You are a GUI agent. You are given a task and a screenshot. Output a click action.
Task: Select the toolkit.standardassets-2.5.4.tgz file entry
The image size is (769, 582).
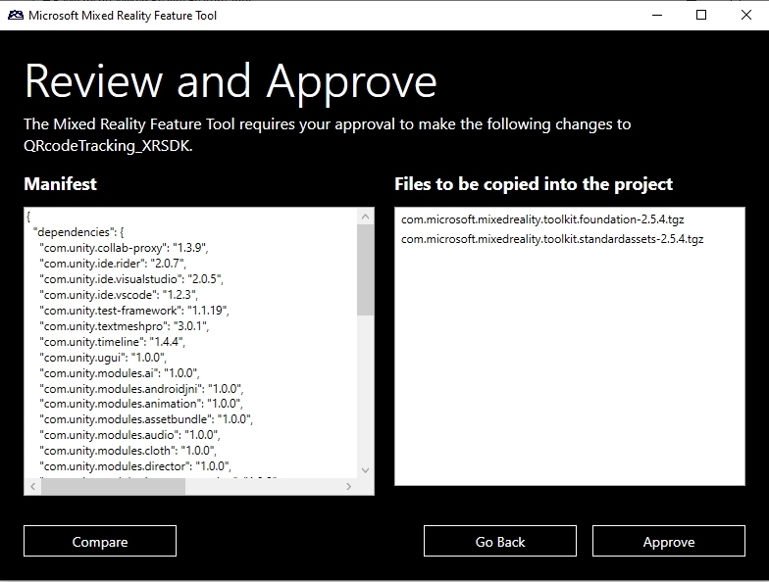point(552,239)
